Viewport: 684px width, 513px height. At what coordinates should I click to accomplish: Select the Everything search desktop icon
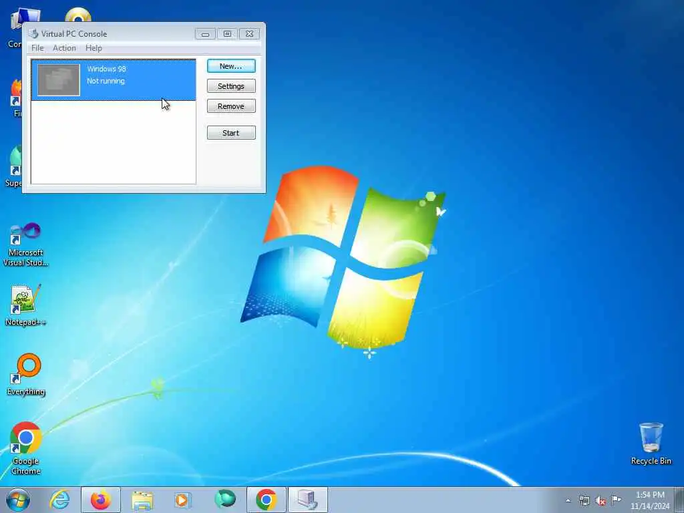[26, 375]
